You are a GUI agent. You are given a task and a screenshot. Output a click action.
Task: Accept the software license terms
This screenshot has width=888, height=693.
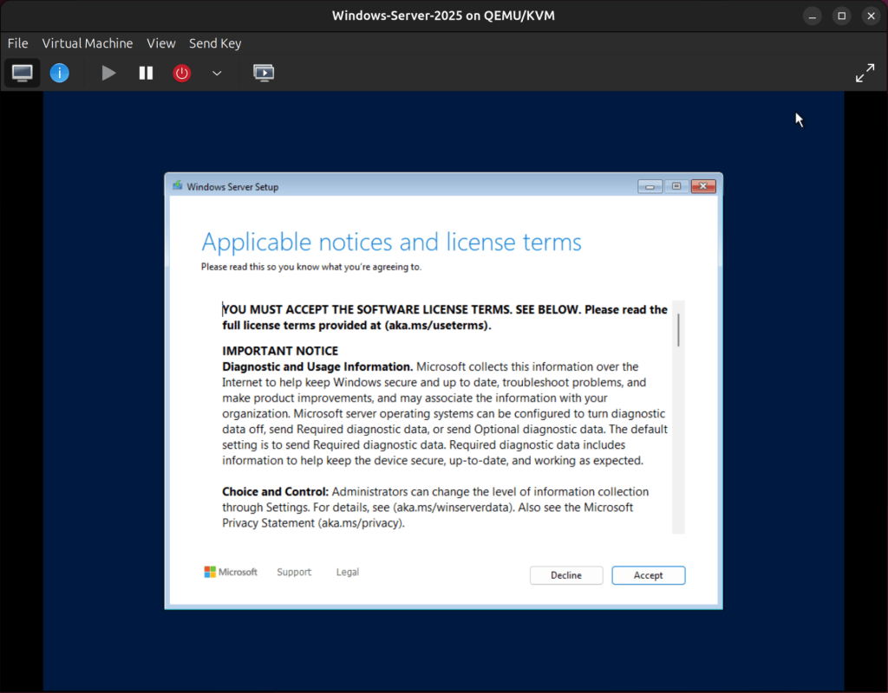[x=648, y=574]
